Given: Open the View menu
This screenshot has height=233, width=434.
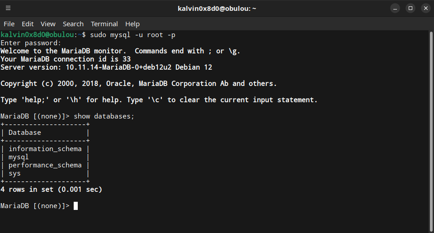Looking at the screenshot, I should (x=48, y=24).
